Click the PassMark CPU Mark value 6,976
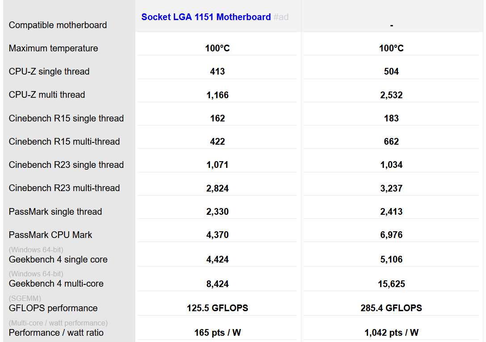The image size is (486, 342). click(391, 235)
